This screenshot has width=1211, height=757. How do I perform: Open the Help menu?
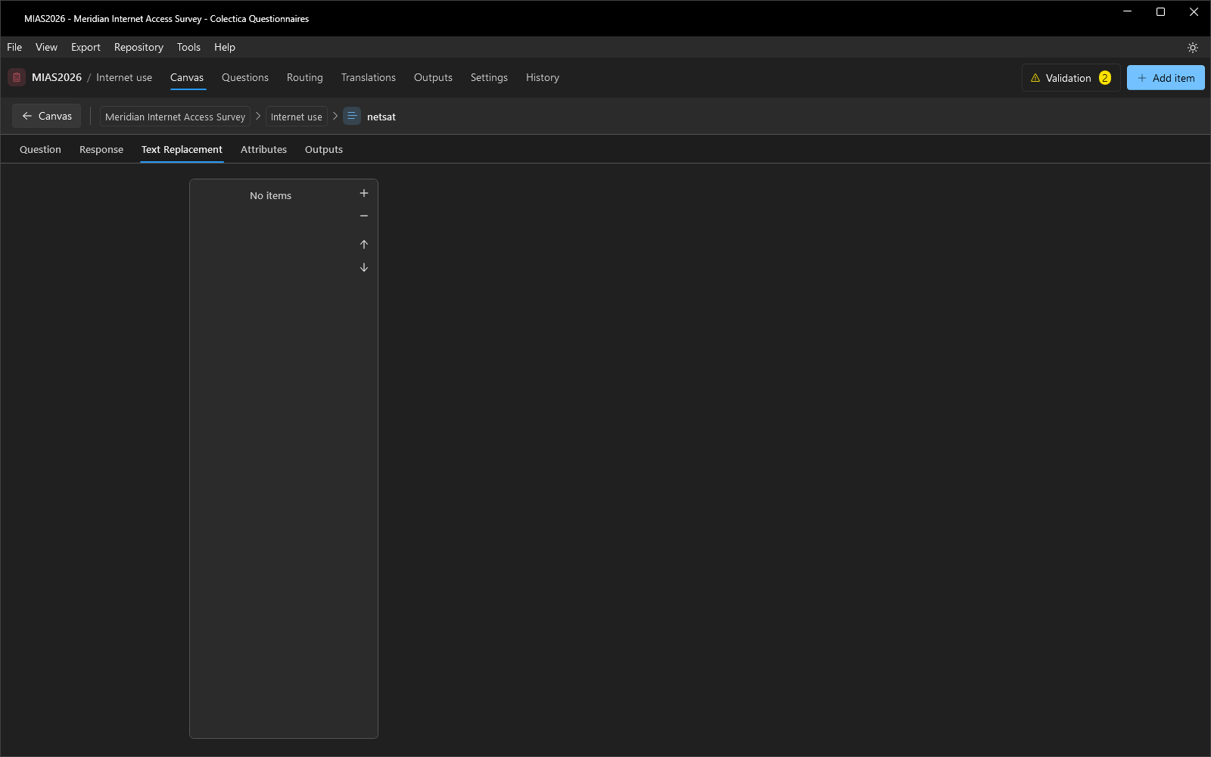click(225, 47)
